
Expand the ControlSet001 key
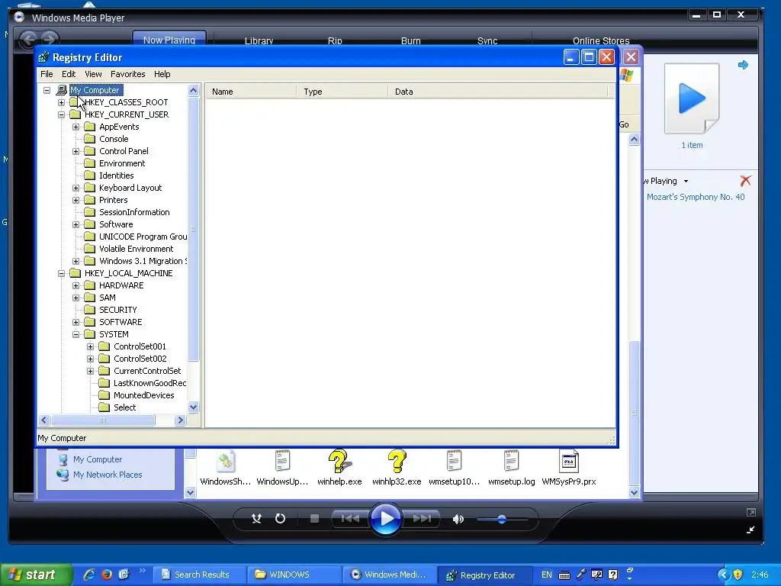(x=90, y=347)
